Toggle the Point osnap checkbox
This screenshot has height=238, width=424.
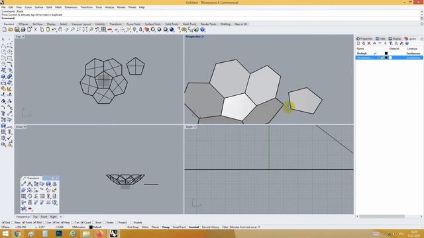point(24,223)
